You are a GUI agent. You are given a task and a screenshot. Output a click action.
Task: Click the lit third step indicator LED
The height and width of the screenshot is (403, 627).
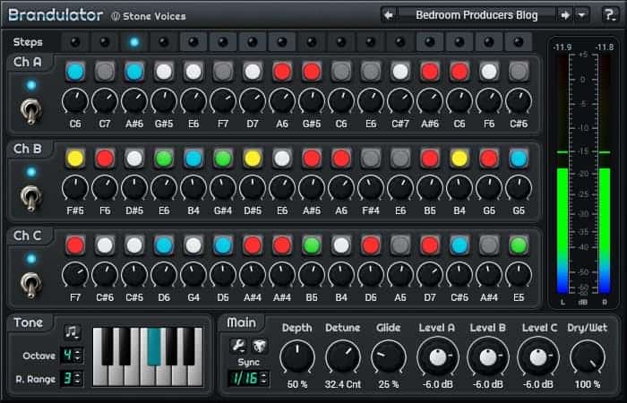[x=133, y=42]
